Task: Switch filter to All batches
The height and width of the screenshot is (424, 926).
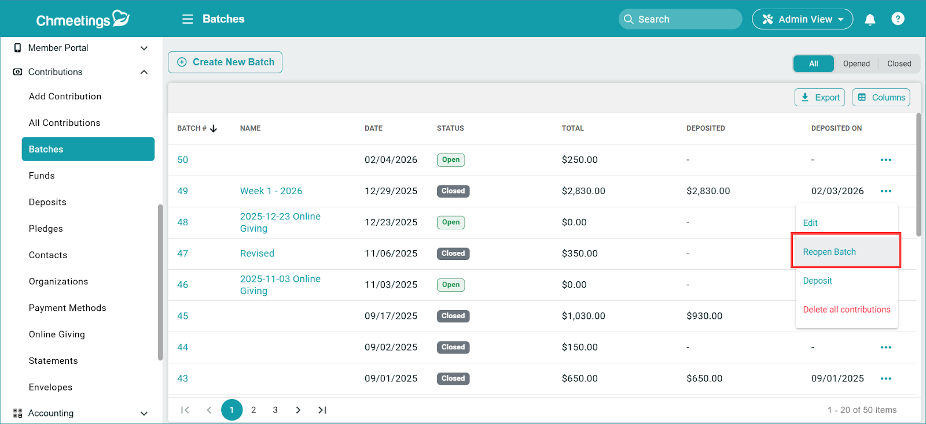Action: click(813, 64)
